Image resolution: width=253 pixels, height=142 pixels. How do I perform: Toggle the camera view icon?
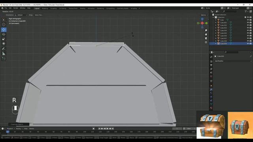206,38
